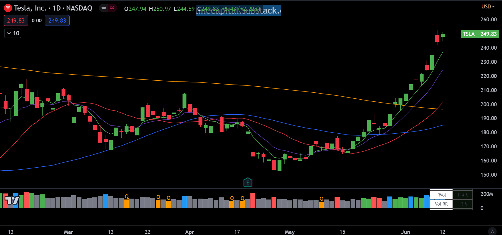Image resolution: width=502 pixels, height=235 pixels.
Task: Click the open value O247.94
Action: (x=135, y=9)
